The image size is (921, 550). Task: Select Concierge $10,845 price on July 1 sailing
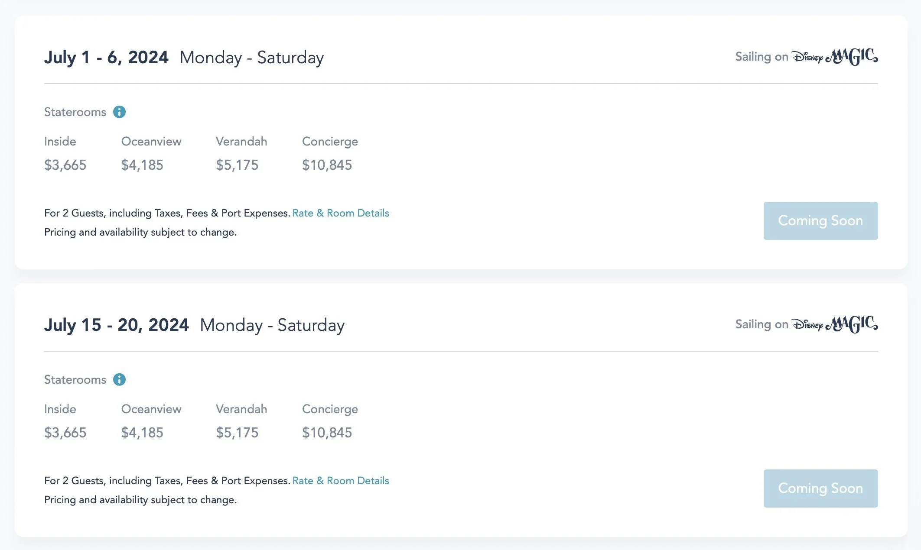click(x=327, y=165)
